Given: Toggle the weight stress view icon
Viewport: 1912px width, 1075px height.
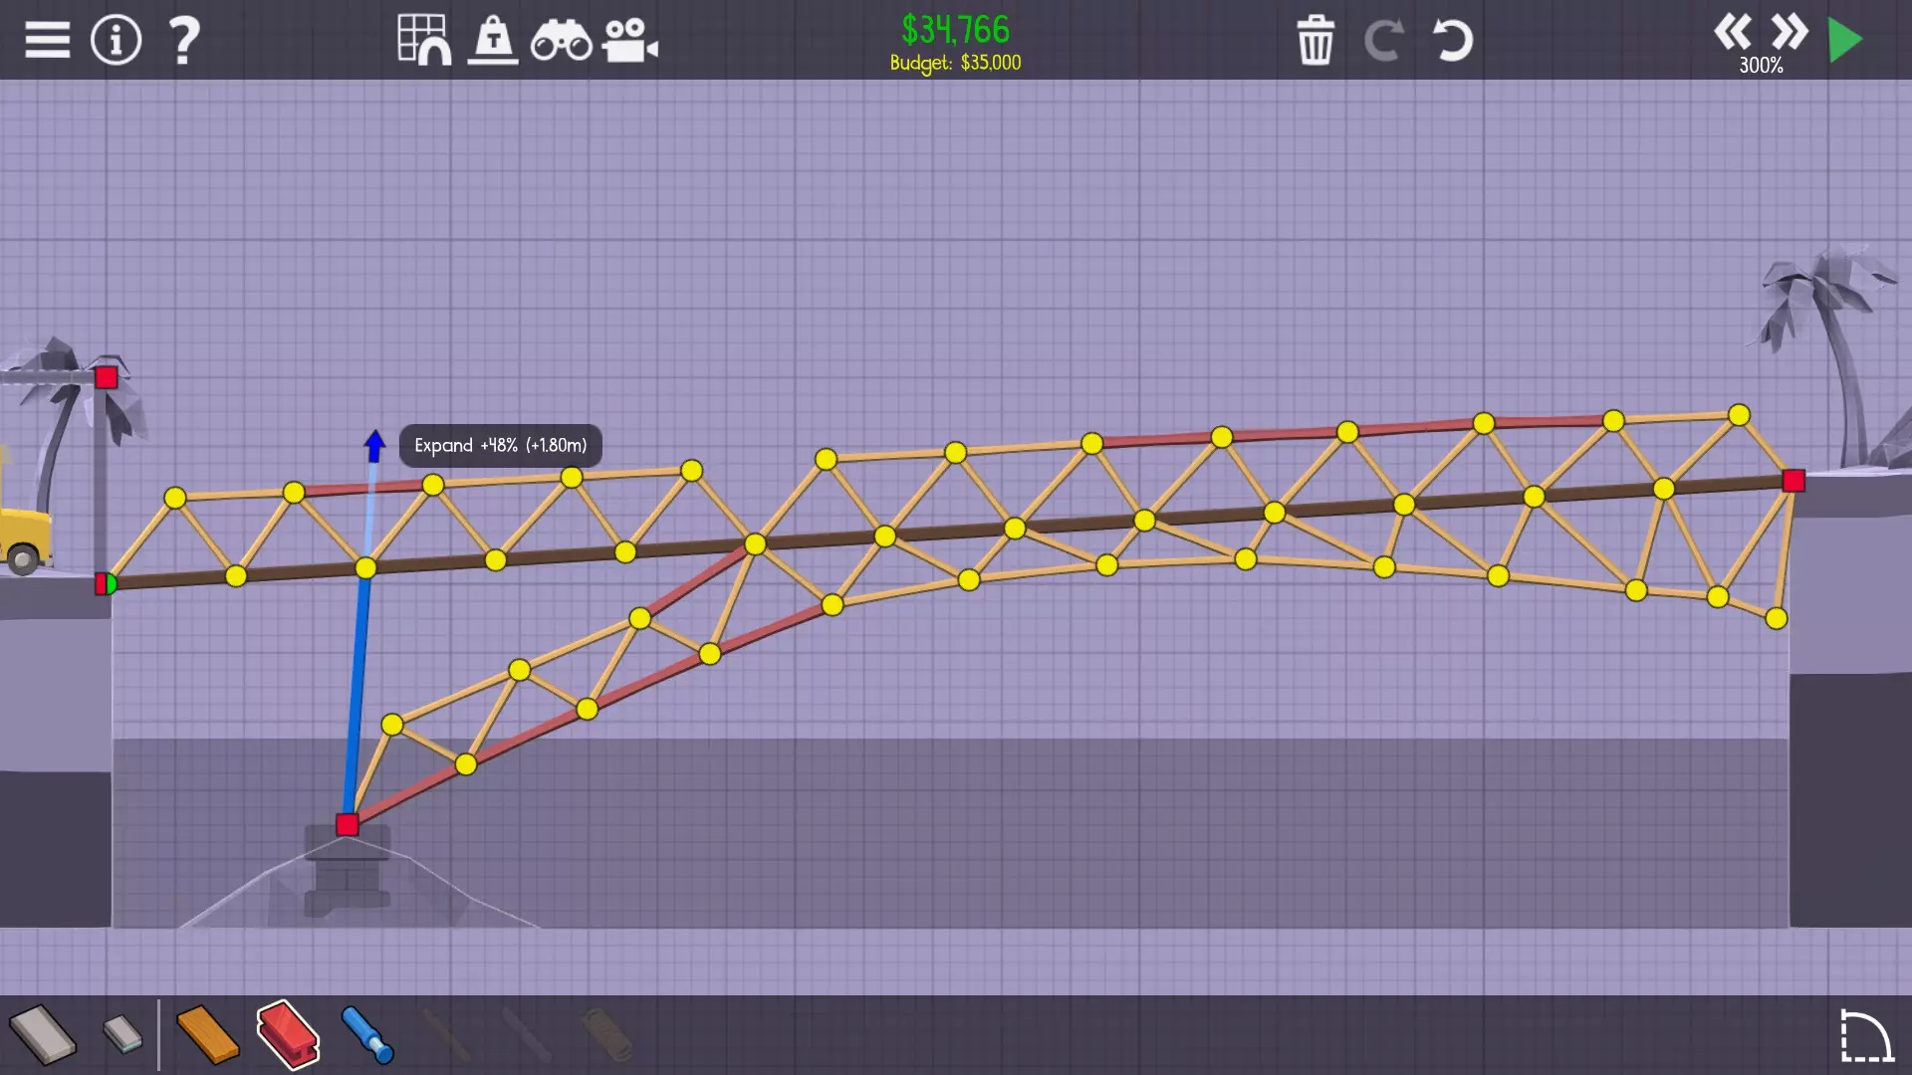Looking at the screenshot, I should [493, 41].
